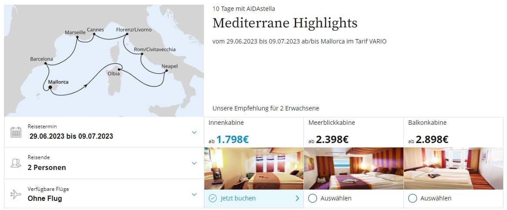Click the Neapel port dot on map

coord(165,73)
